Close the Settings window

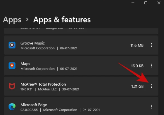coord(159,3)
